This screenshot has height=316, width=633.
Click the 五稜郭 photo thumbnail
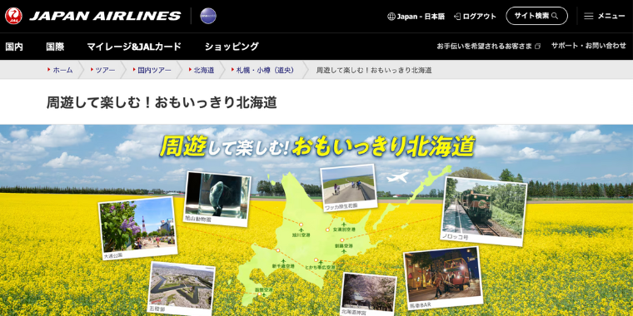[x=182, y=289]
